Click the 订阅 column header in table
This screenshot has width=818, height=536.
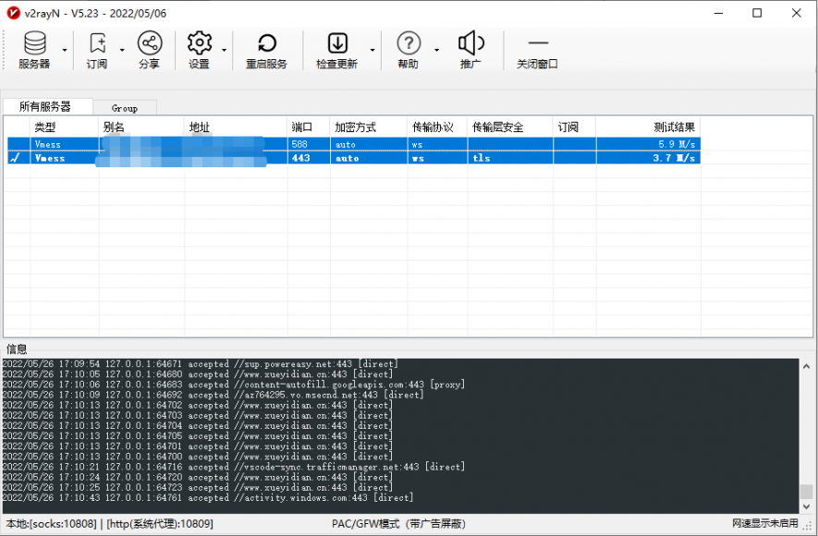point(574,128)
